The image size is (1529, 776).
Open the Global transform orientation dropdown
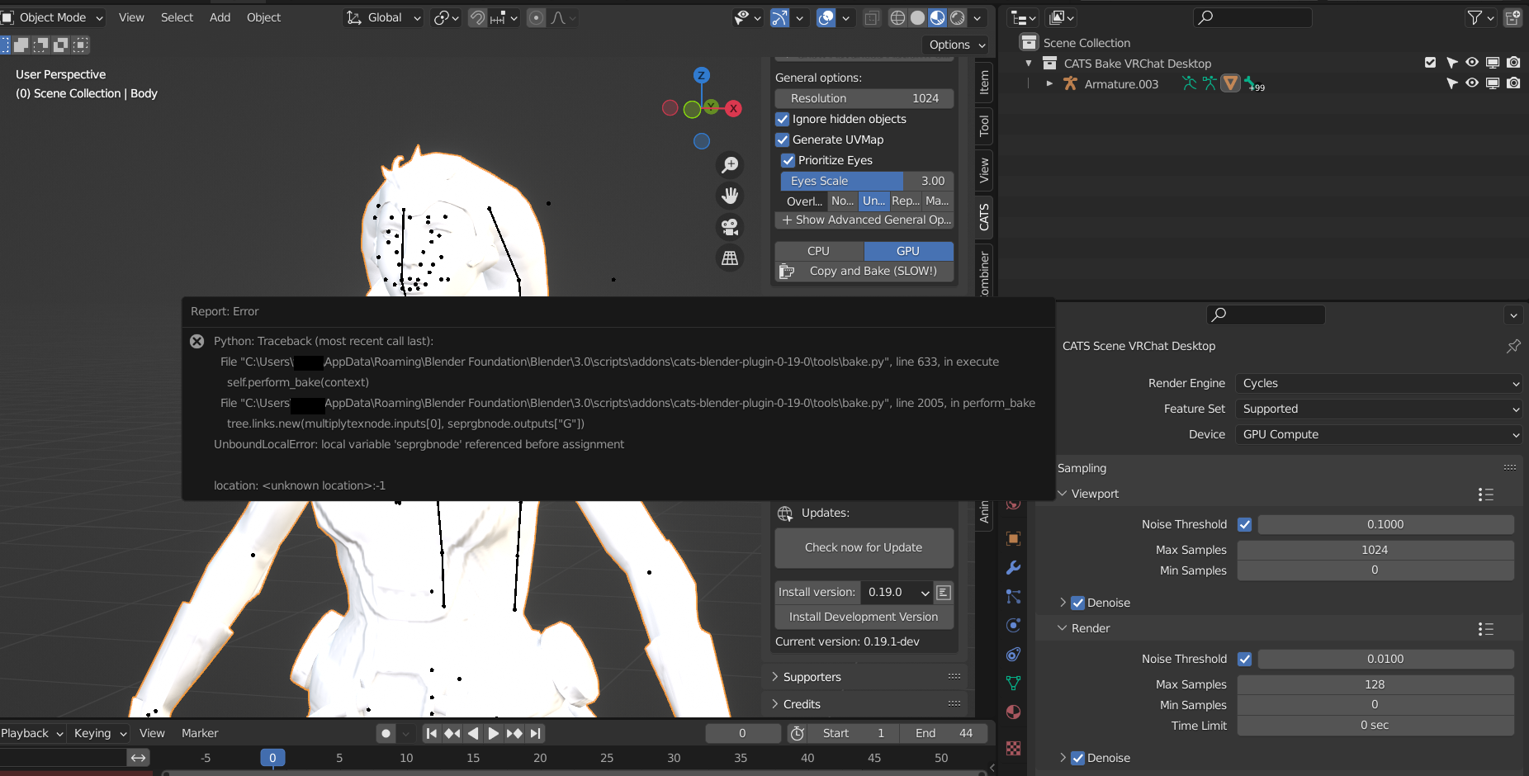pos(384,17)
